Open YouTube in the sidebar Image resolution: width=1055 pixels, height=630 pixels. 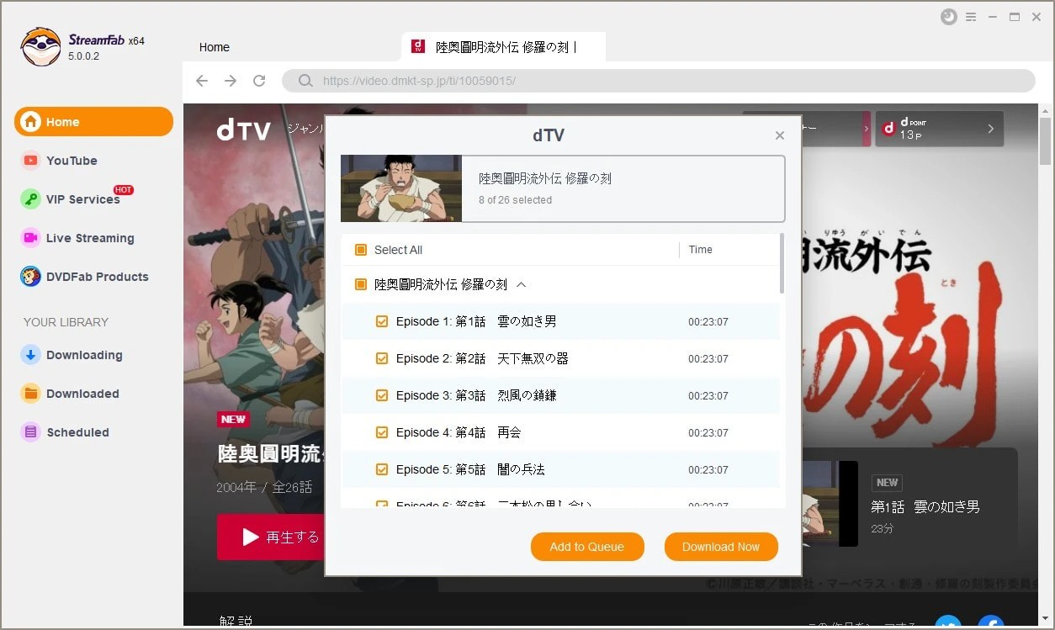coord(72,161)
